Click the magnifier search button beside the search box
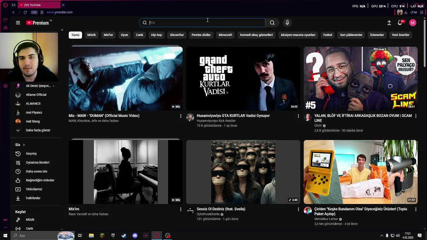427x240 pixels. coord(272,23)
